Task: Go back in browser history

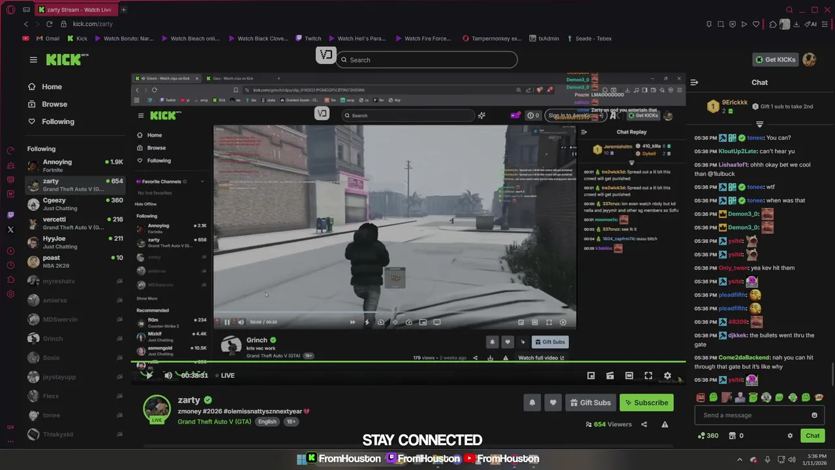Action: coord(26,24)
